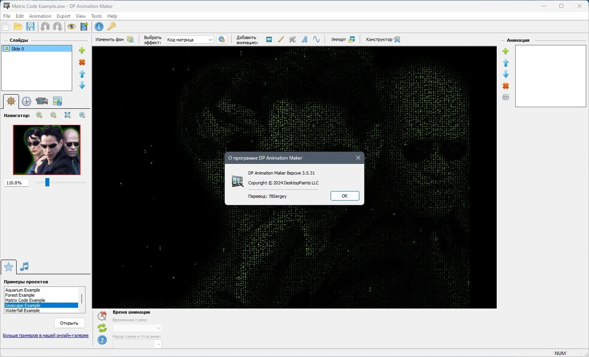589x357 pixels.
Task: Move slide down with the blue arrow
Action: click(x=82, y=85)
